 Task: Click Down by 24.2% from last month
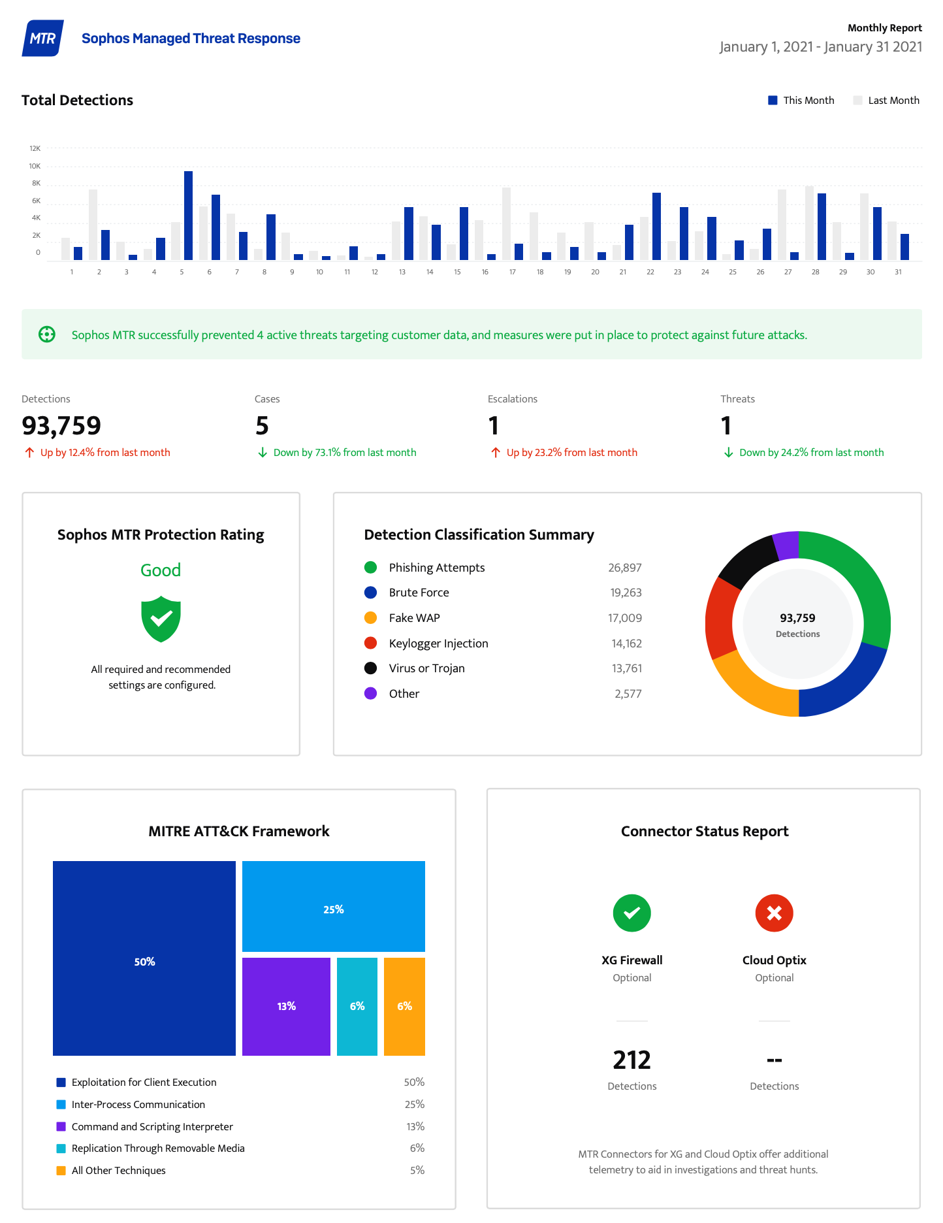(x=811, y=452)
